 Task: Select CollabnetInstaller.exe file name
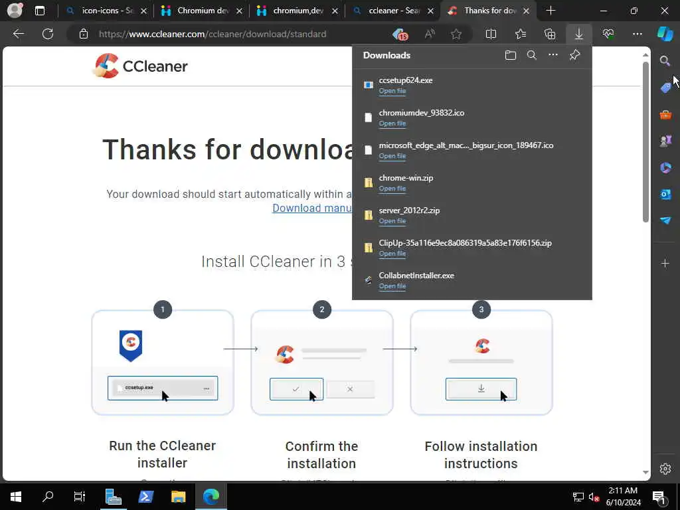[416, 276]
